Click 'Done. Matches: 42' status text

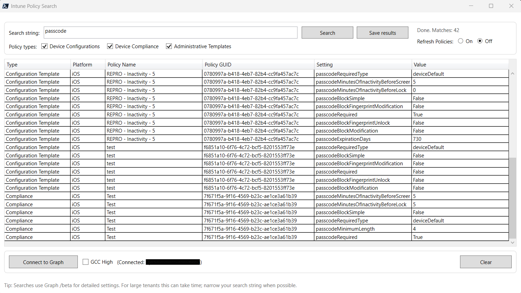pyautogui.click(x=438, y=30)
